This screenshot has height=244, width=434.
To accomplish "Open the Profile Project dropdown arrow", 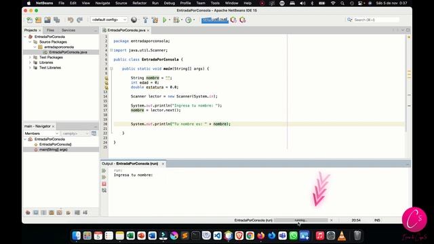I will tap(194, 20).
